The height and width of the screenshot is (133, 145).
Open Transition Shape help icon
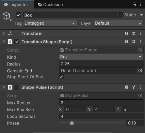(127, 42)
